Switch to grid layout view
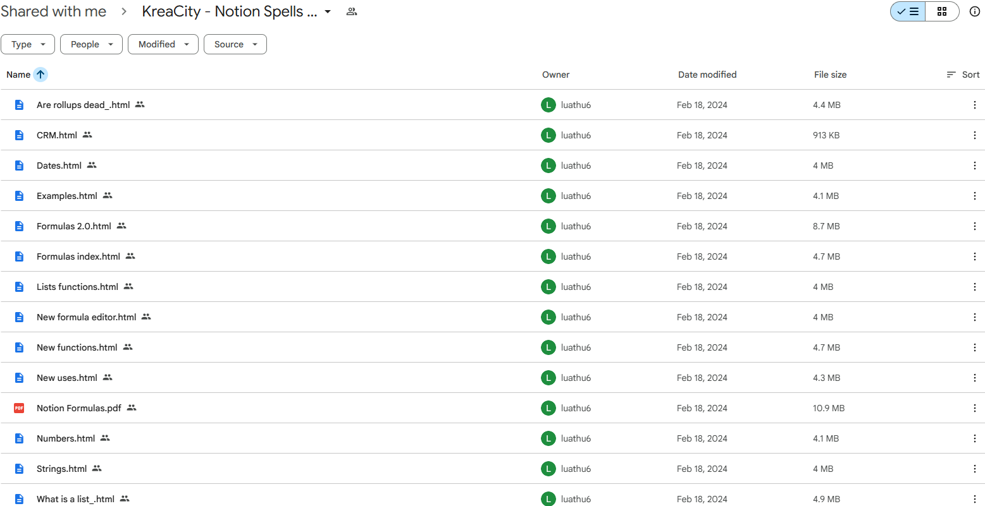Image resolution: width=985 pixels, height=506 pixels. (x=942, y=11)
